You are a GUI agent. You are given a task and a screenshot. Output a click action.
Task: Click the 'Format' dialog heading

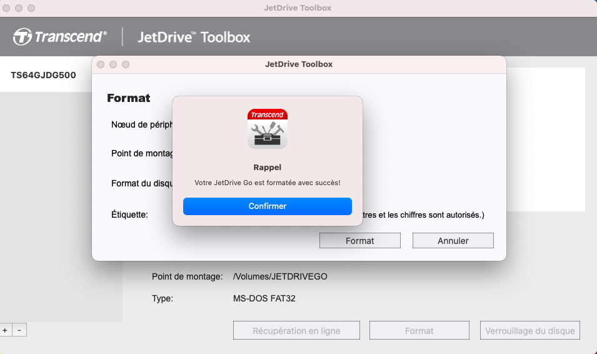click(129, 98)
